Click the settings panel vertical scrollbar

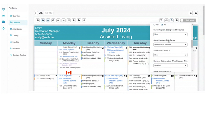tap(192, 44)
